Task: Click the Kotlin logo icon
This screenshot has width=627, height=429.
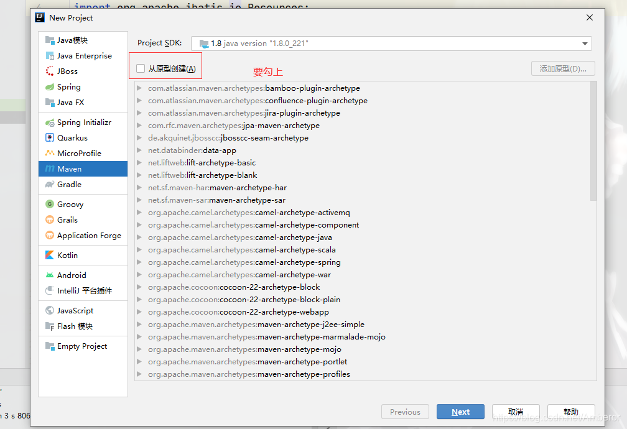Action: tap(50, 255)
